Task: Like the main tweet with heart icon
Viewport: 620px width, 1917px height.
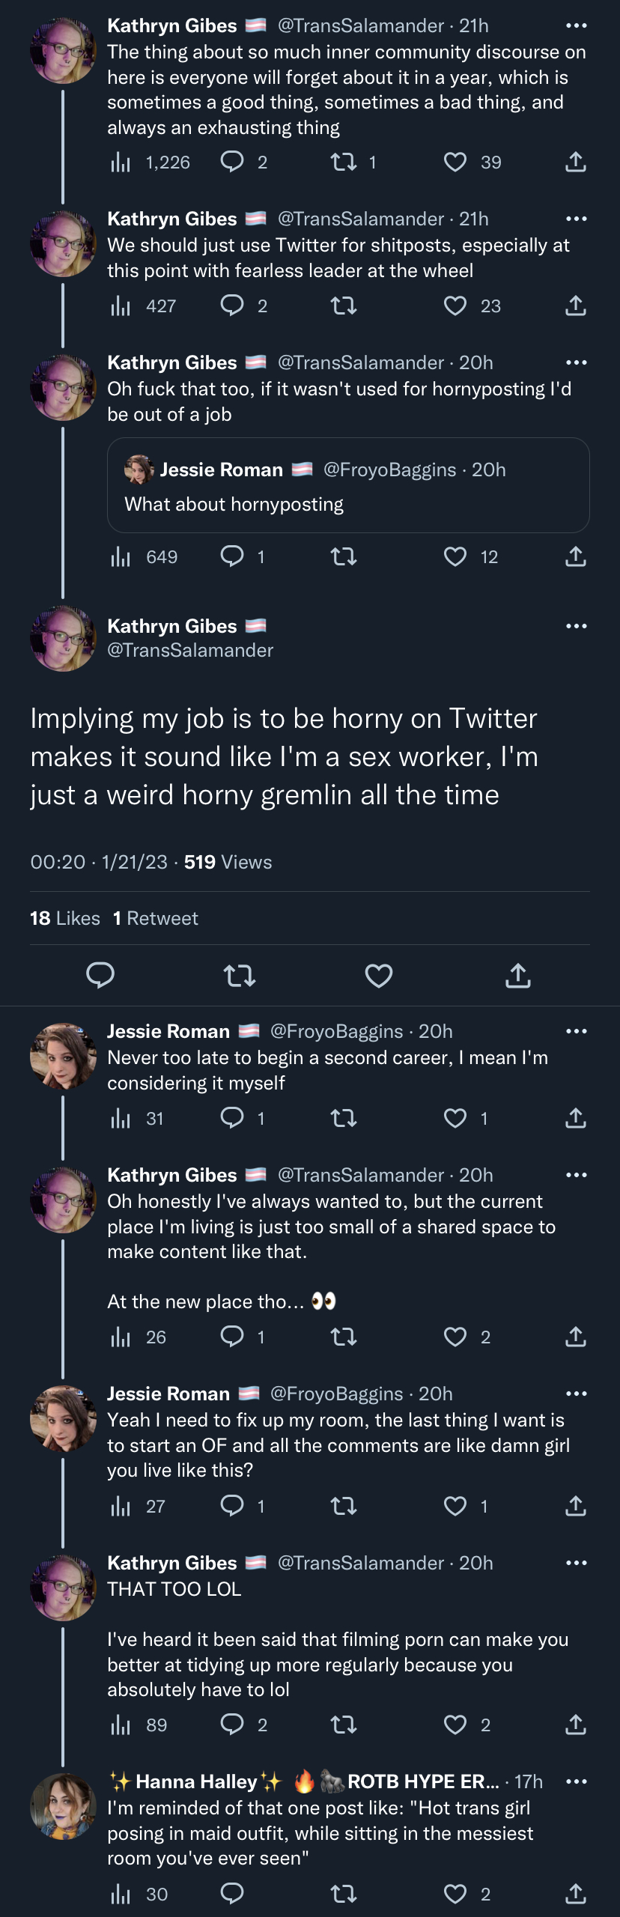Action: [378, 976]
